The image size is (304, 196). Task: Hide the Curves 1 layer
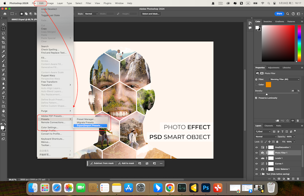point(257,163)
